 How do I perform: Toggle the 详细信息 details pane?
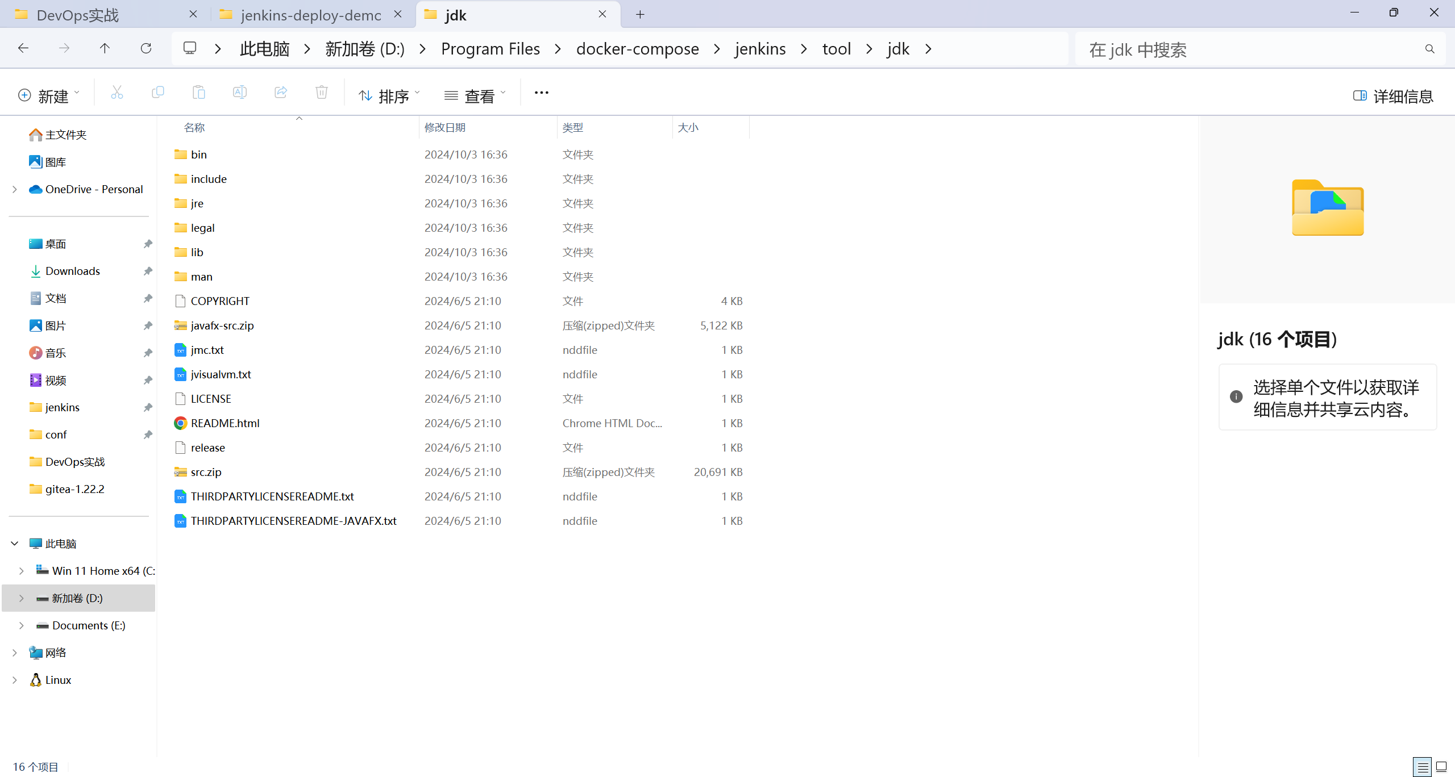[1393, 96]
